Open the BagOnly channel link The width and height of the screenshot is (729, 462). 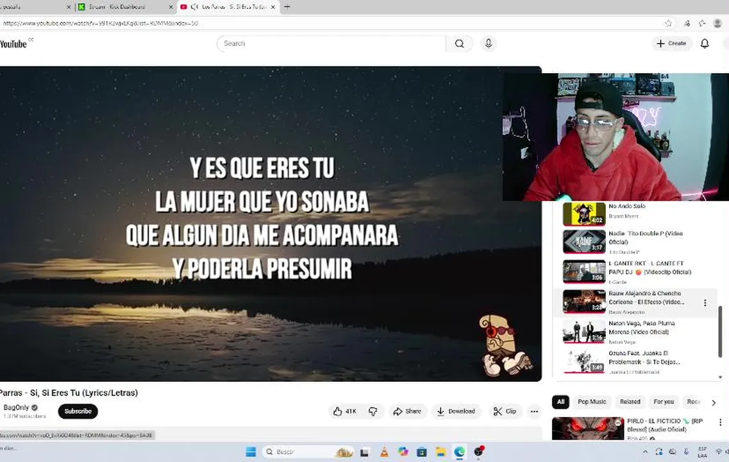pyautogui.click(x=16, y=407)
